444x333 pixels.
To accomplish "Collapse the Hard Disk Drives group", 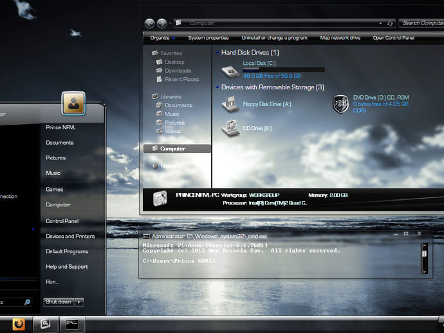I will [x=217, y=52].
